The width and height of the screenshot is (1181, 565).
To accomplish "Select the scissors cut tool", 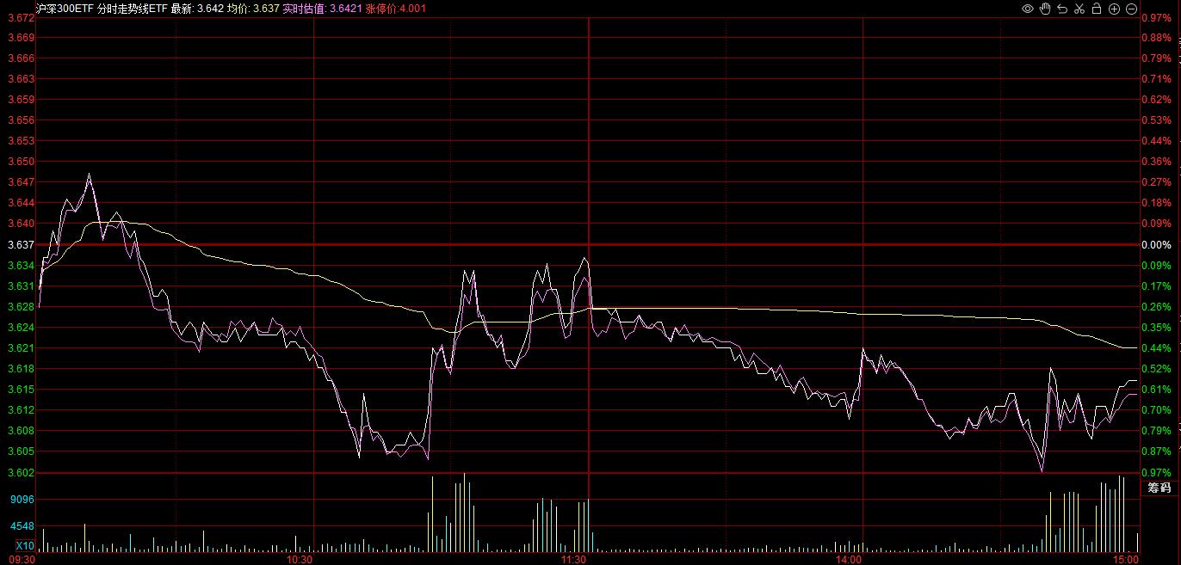I will [1079, 9].
